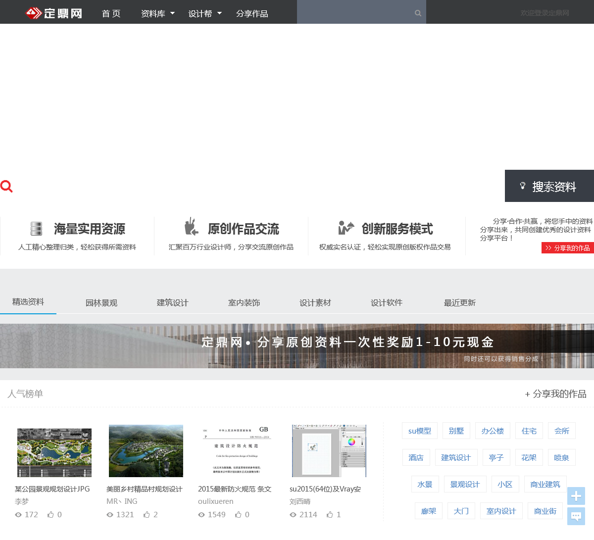Select the 园林景观 tab
Image resolution: width=594 pixels, height=540 pixels.
tap(101, 303)
